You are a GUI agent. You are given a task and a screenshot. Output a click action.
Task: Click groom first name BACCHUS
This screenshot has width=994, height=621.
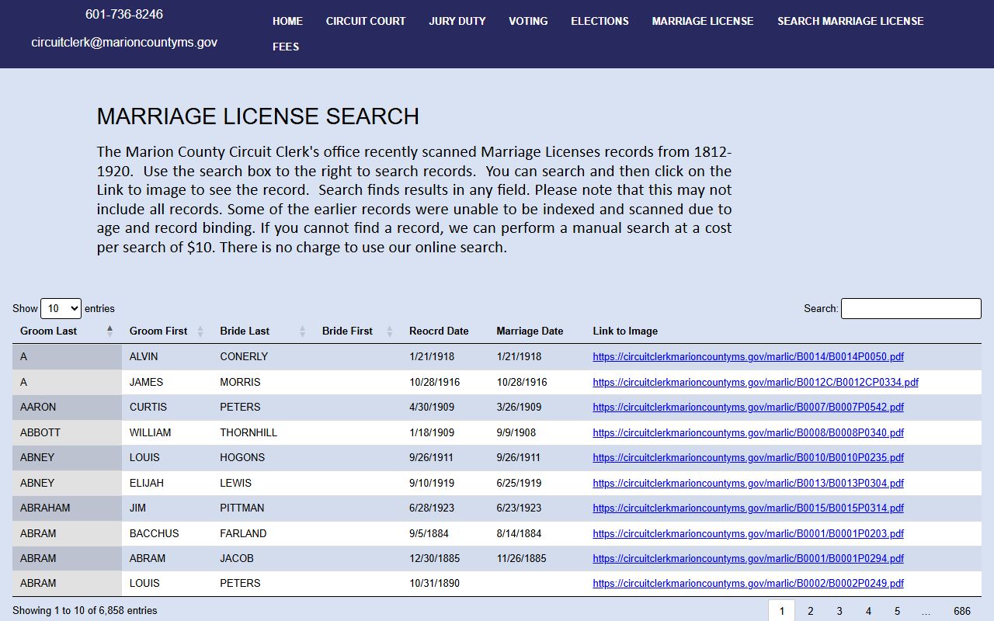tap(154, 533)
